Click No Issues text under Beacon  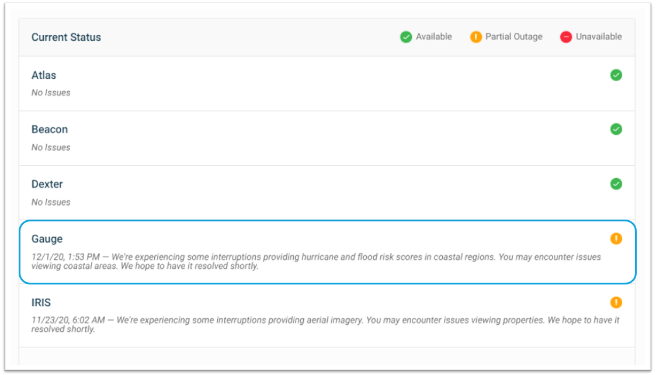tap(51, 148)
